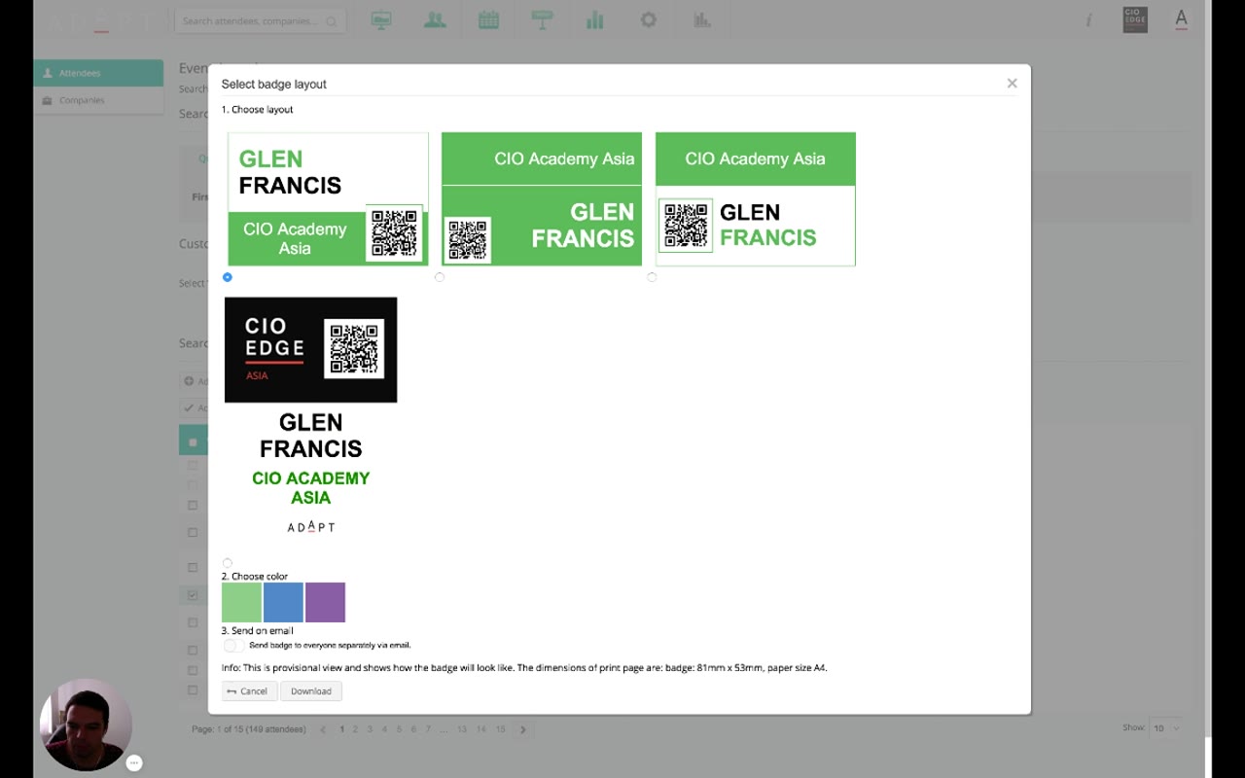Go to previous page arrow in pagination

pyautogui.click(x=323, y=729)
